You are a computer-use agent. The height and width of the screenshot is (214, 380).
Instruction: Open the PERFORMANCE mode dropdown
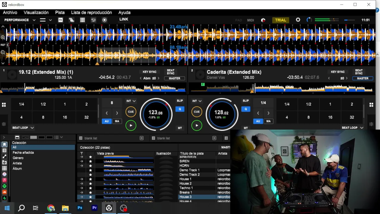coord(20,20)
